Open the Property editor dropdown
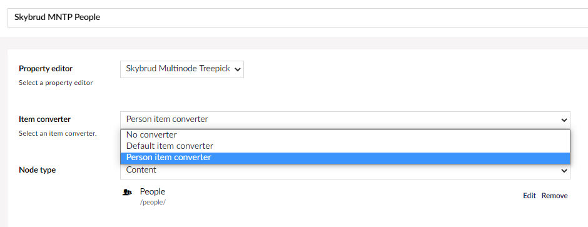Screen dimensions: 588x227 coord(182,69)
